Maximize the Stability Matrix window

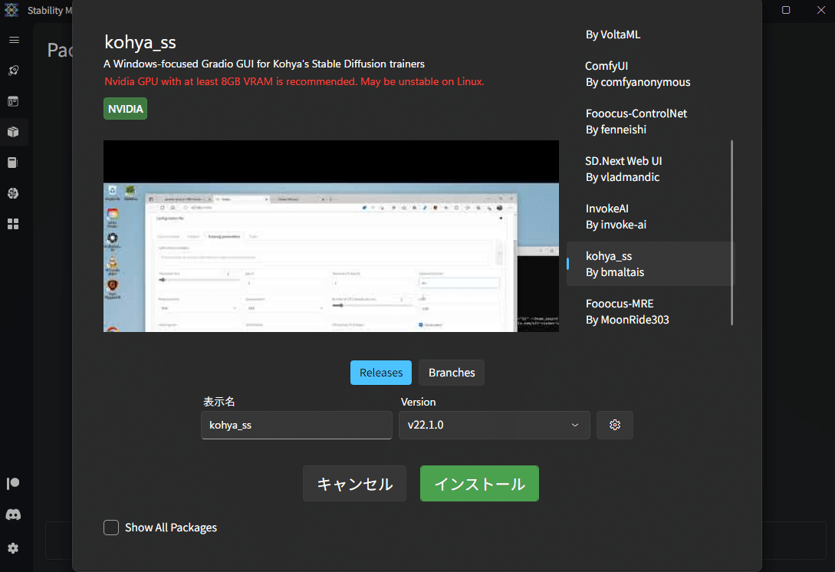(x=785, y=10)
